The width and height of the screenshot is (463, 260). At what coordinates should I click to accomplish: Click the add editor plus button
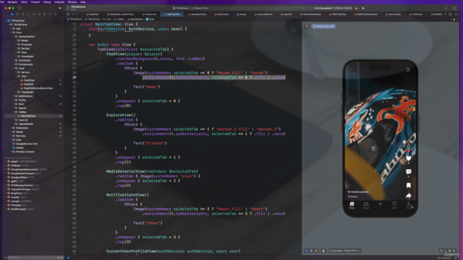(446, 8)
